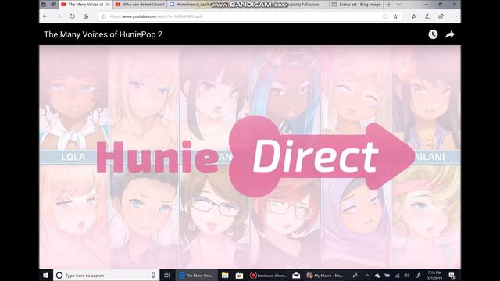
Task: Refresh the page with reload icon
Action: (x=73, y=16)
